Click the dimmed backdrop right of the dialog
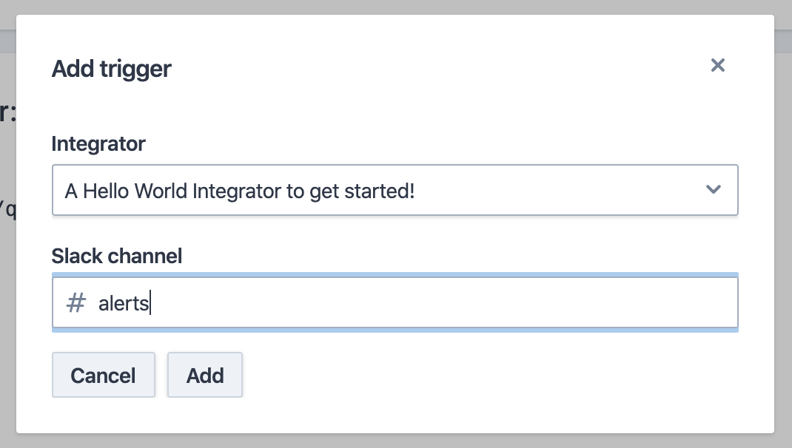Viewport: 792px width, 448px height. (783, 222)
